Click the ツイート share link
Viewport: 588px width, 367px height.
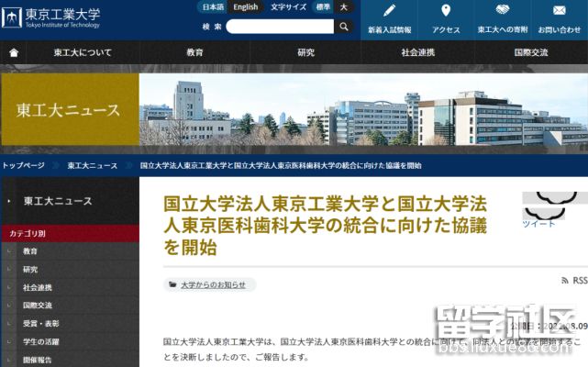click(538, 224)
